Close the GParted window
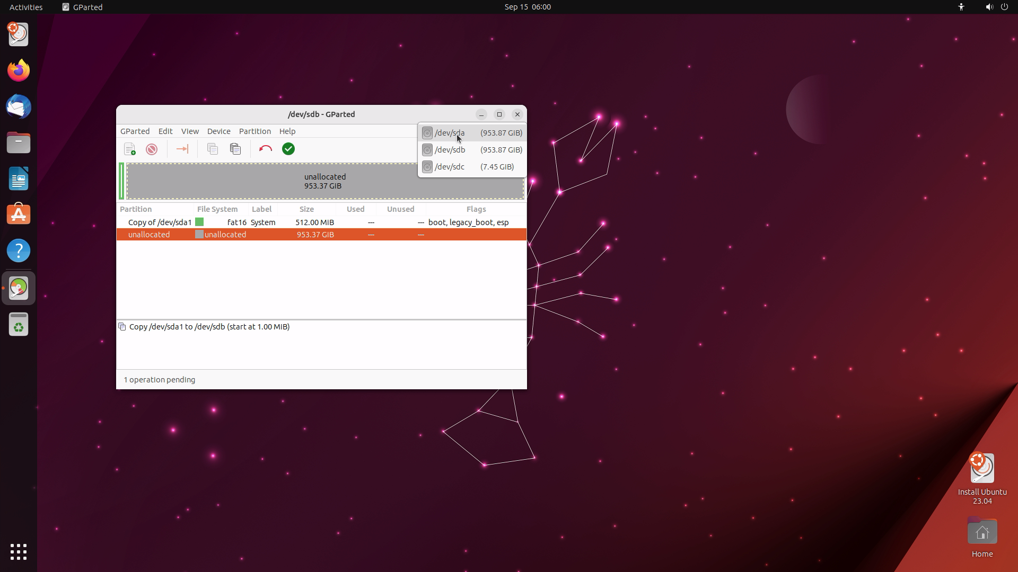Screen dimensions: 1018x572 point(517,114)
